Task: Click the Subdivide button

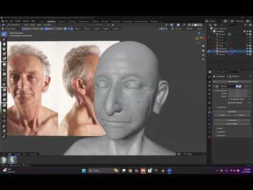Action: [x=232, y=111]
